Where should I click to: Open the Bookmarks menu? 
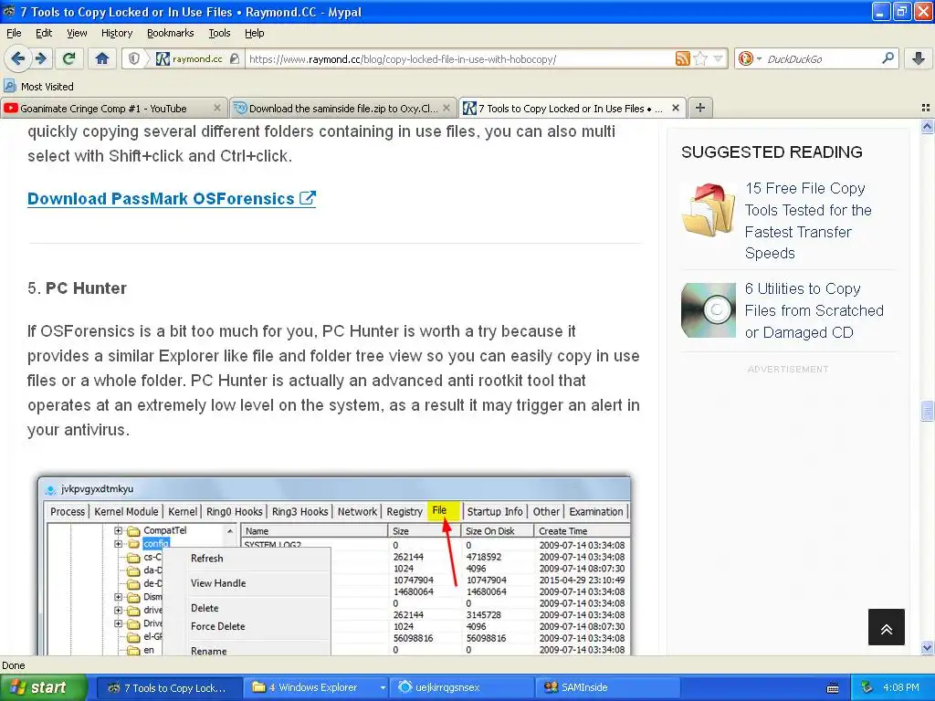coord(171,33)
